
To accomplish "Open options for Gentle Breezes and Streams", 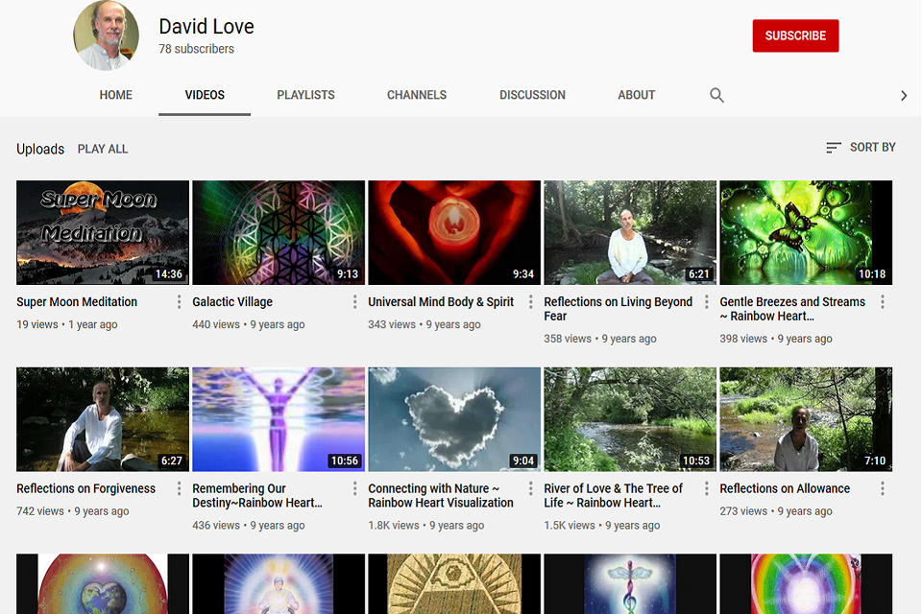I will (882, 302).
